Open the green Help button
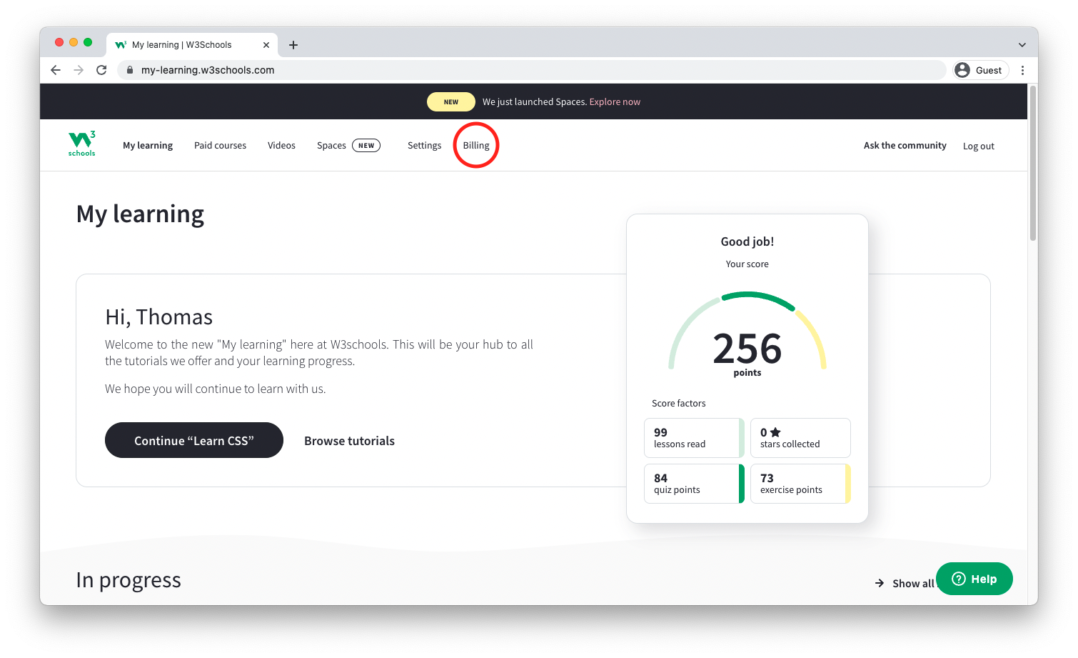1078x658 pixels. pyautogui.click(x=974, y=579)
